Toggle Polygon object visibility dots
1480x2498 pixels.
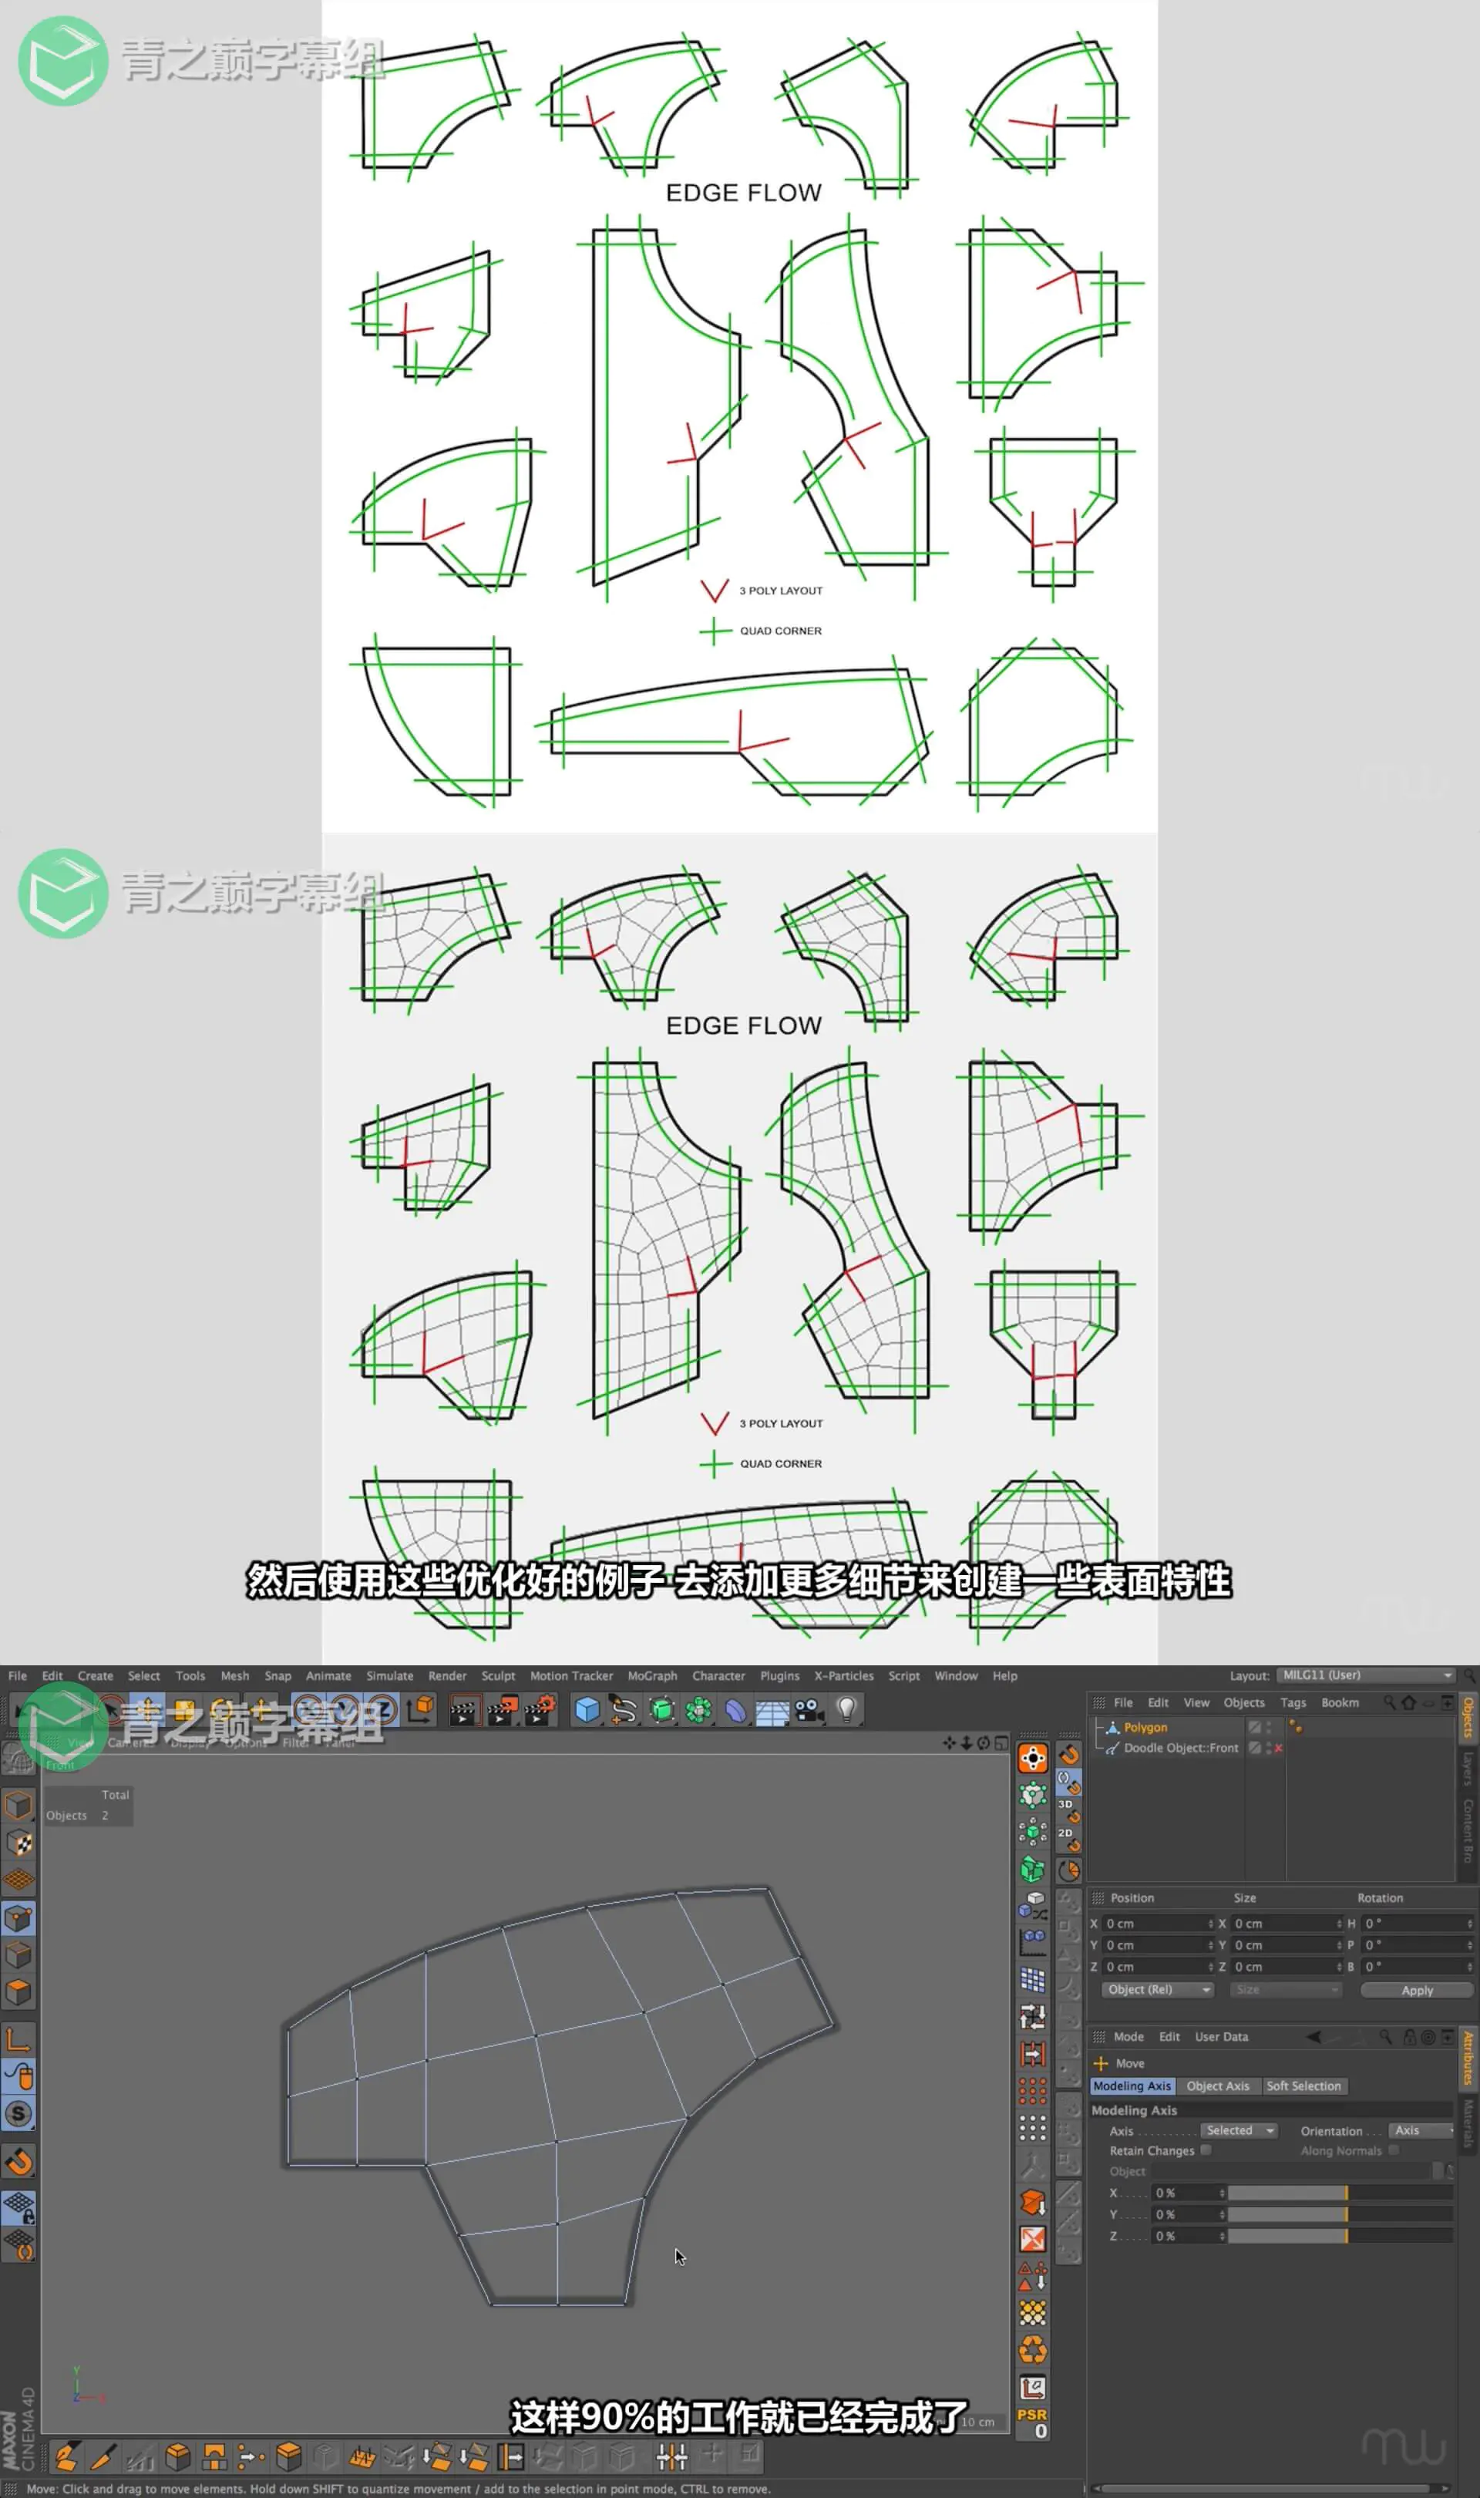[1269, 1727]
